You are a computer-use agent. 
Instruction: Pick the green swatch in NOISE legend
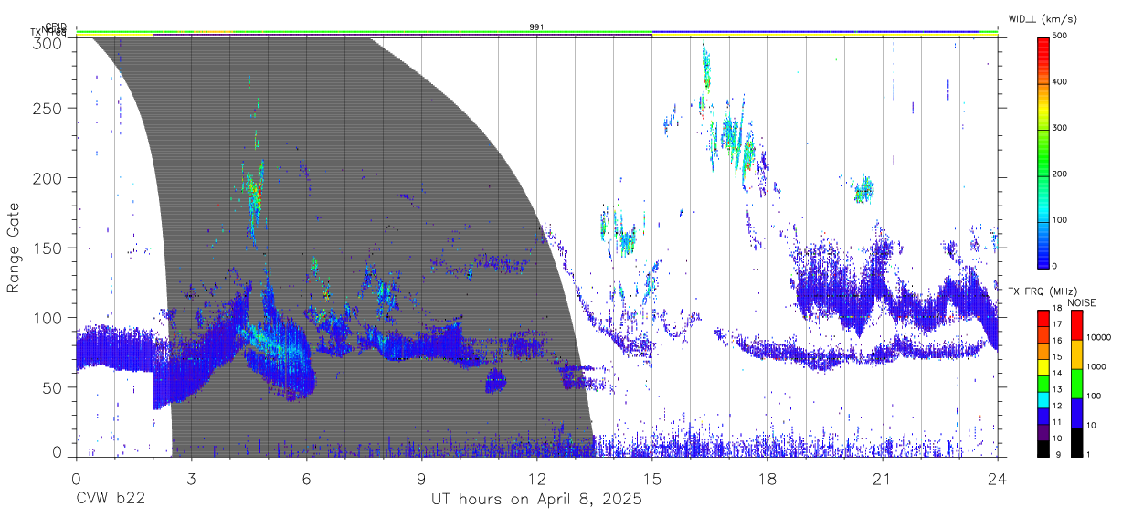point(1076,383)
